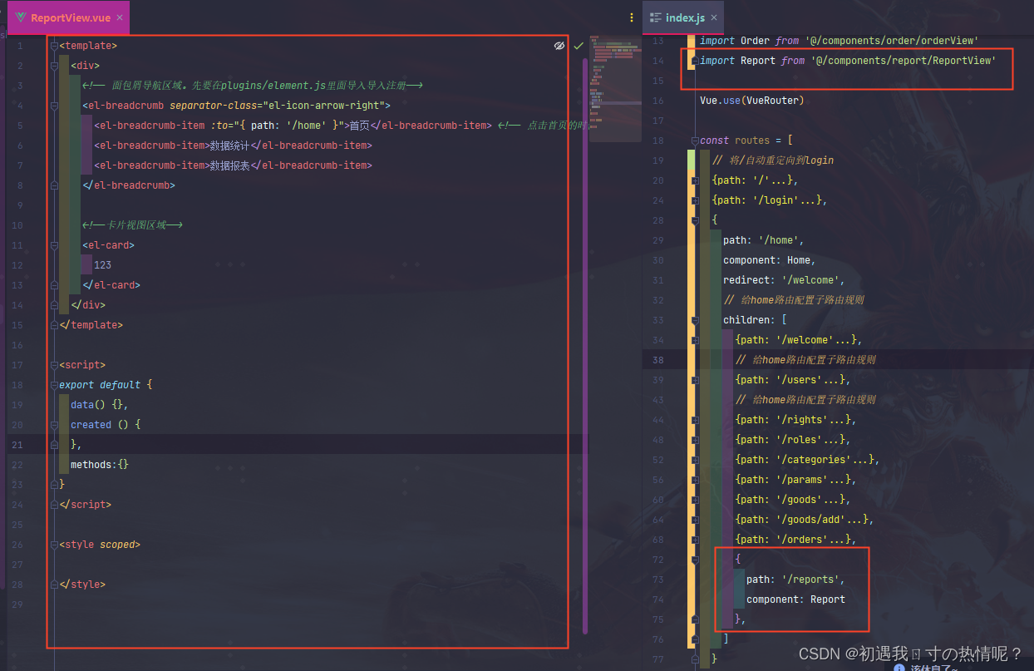The image size is (1034, 671).
Task: Collapse the children array on line 33
Action: point(695,320)
